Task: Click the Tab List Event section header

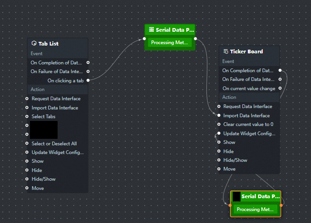Action: click(58, 54)
